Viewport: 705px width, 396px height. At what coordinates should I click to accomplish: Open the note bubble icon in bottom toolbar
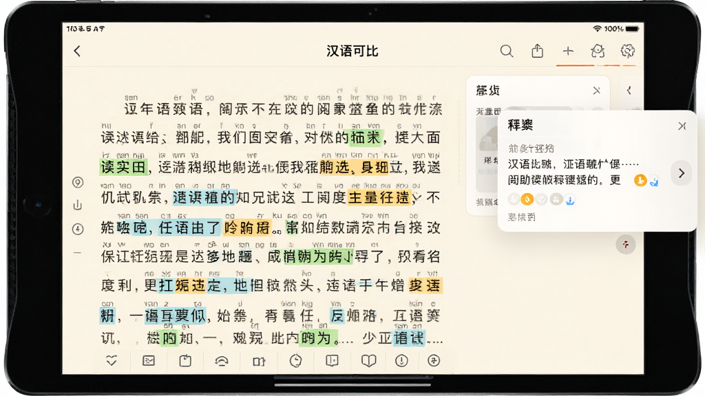tap(332, 360)
